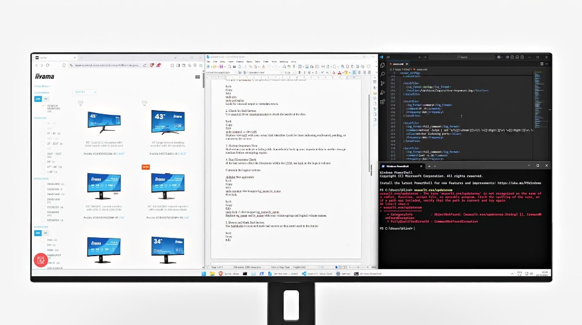Viewport: 582px width, 325px height.
Task: Click the red floating notes button
Action: [41, 260]
